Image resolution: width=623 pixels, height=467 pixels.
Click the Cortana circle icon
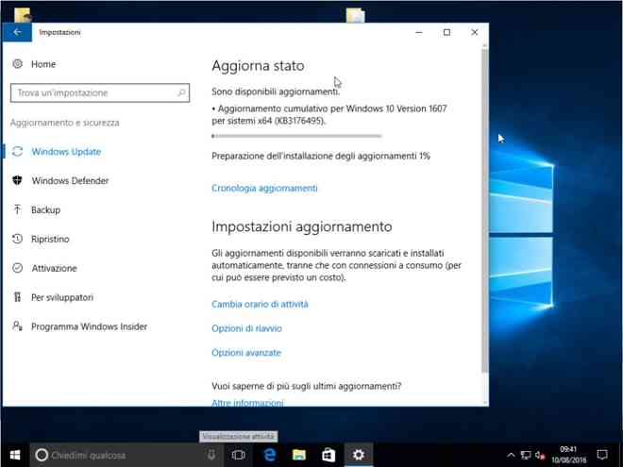point(42,455)
